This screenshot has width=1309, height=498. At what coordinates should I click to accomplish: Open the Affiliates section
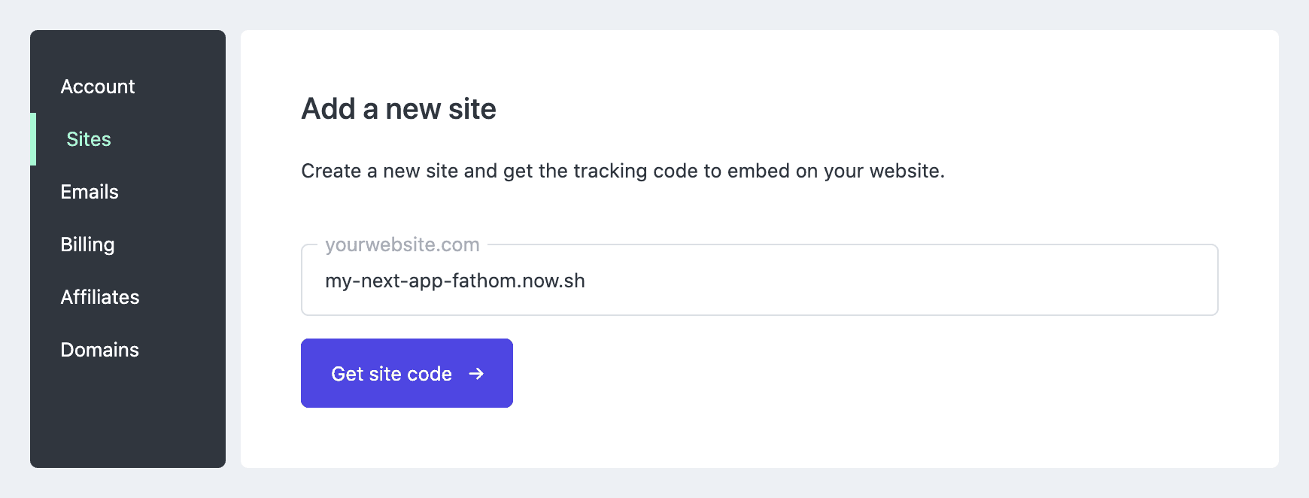click(99, 296)
